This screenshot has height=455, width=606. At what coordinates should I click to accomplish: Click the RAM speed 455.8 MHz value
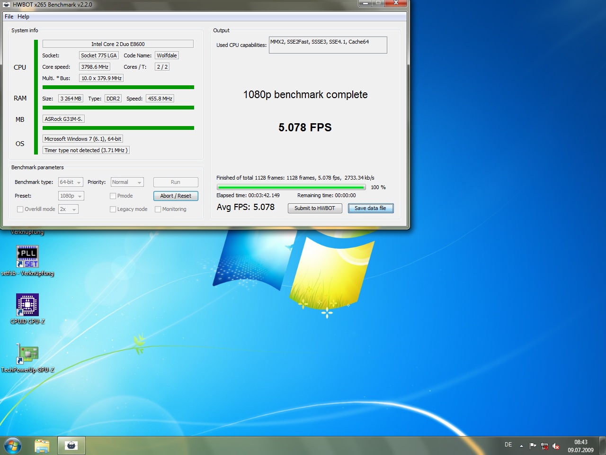pyautogui.click(x=160, y=99)
